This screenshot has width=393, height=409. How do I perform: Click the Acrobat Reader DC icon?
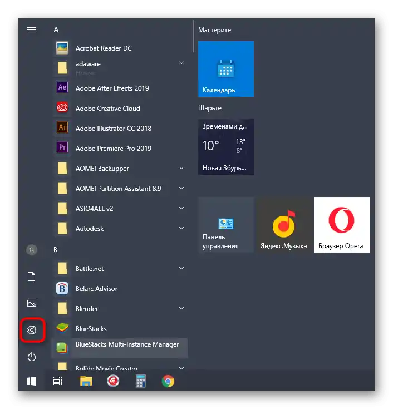tap(62, 48)
